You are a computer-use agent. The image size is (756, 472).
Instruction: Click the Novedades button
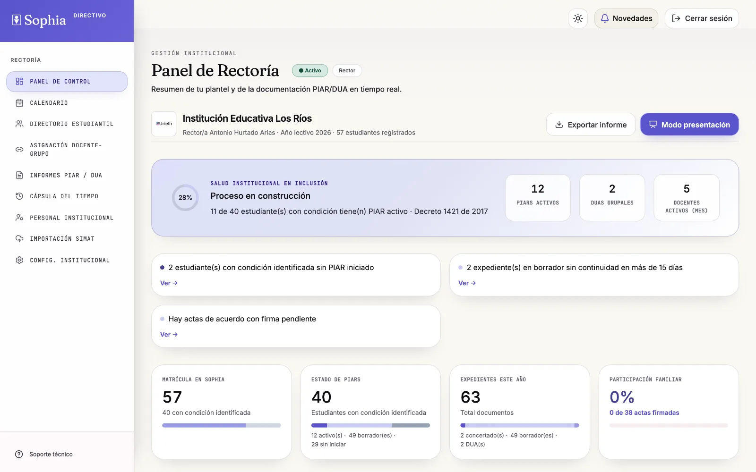pyautogui.click(x=626, y=18)
